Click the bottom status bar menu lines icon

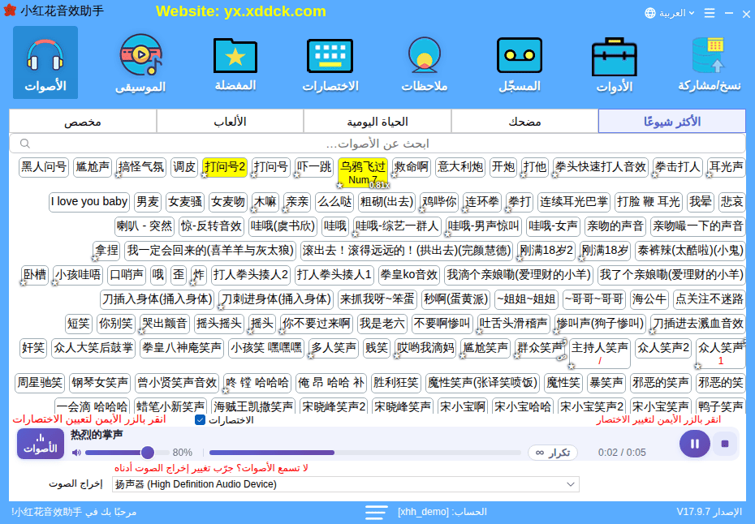pos(376,512)
